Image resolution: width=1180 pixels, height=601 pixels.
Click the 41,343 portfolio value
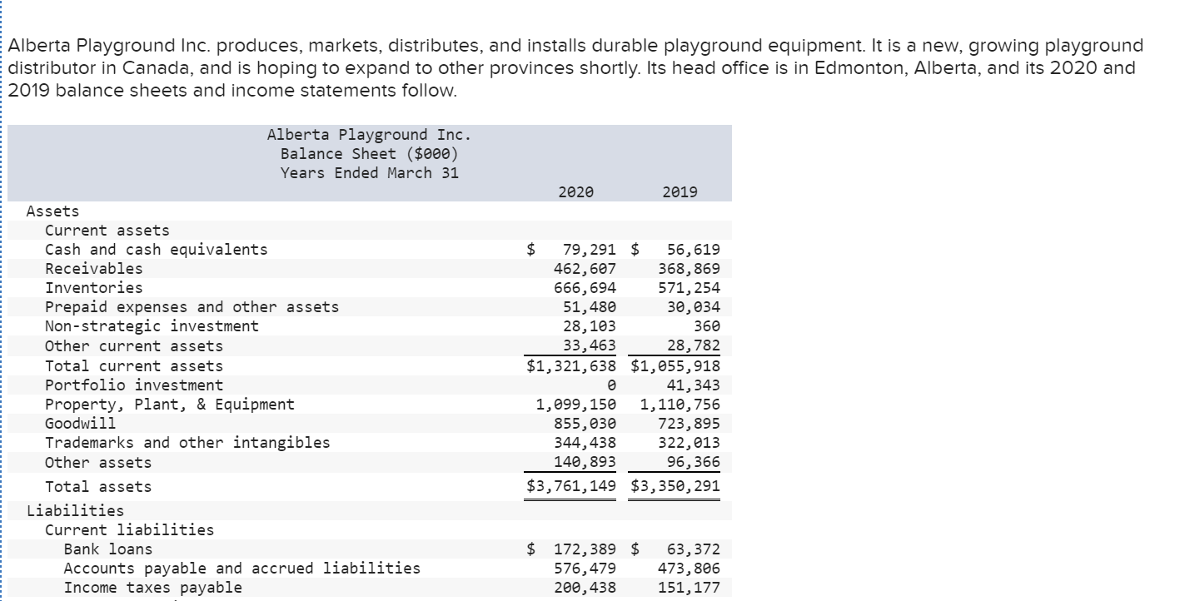tap(694, 385)
